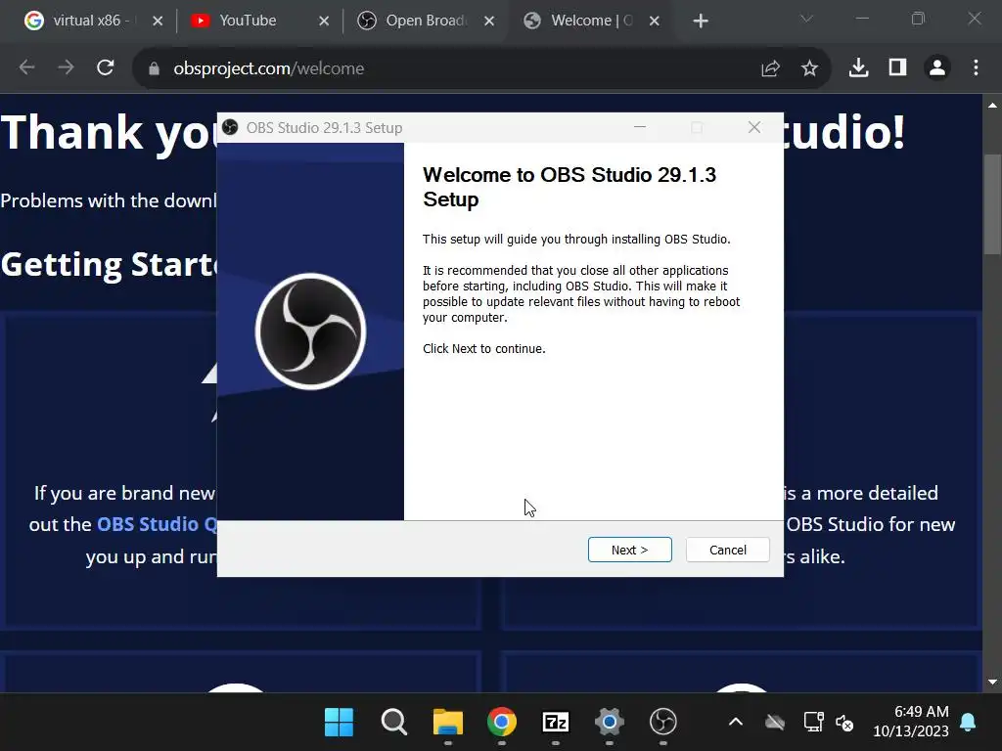Cancel the OBS Studio setup wizard
This screenshot has width=1002, height=751.
[727, 550]
